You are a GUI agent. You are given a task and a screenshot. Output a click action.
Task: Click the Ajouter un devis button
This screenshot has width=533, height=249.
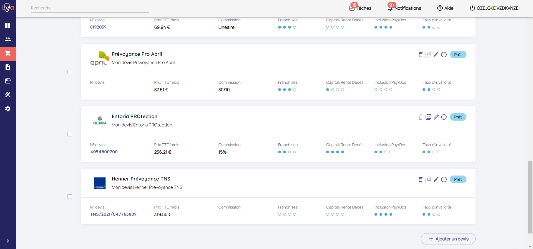pos(448,239)
